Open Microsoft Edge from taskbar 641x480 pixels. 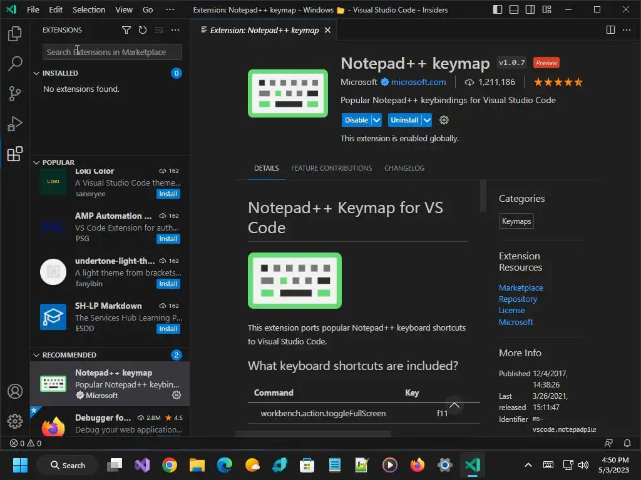(x=225, y=465)
